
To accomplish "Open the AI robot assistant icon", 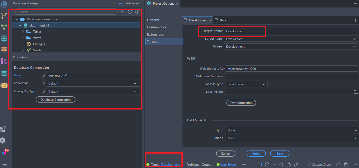I will click(x=4, y=85).
